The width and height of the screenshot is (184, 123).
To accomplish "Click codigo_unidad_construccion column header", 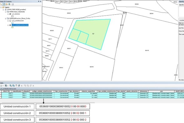I will 42,91.
